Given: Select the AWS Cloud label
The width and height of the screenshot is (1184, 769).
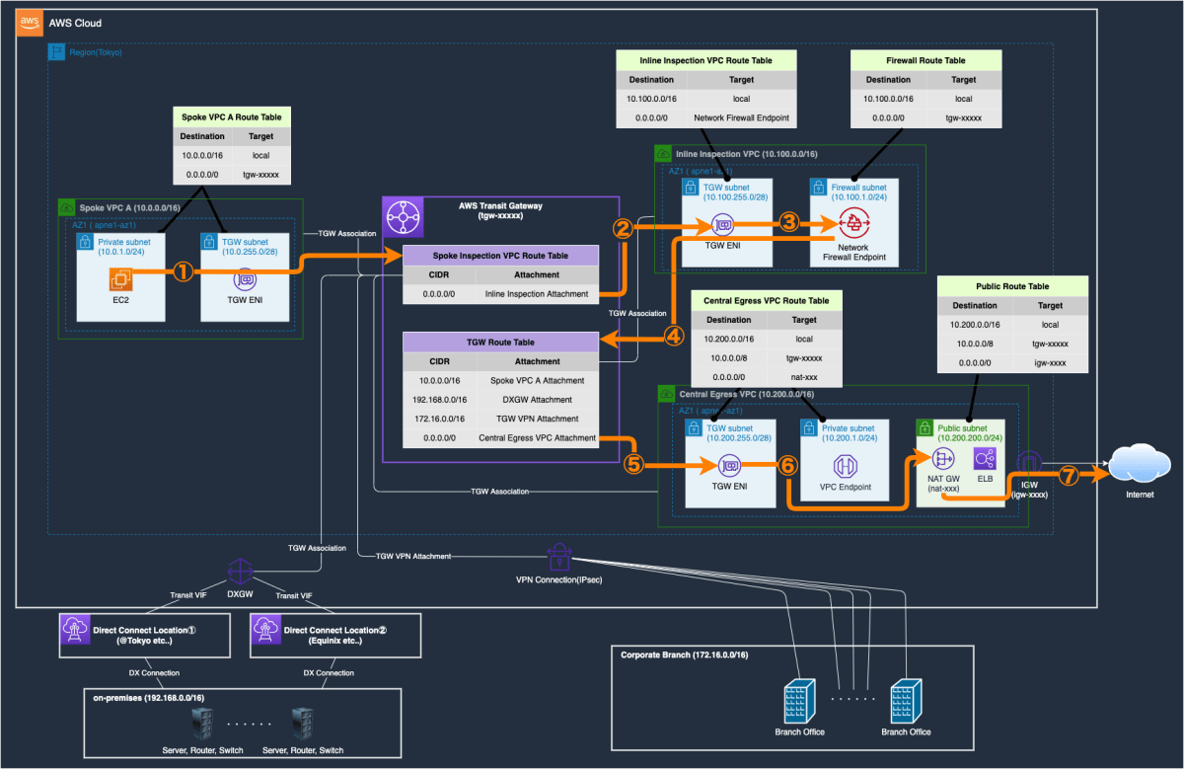Looking at the screenshot, I should tap(75, 23).
